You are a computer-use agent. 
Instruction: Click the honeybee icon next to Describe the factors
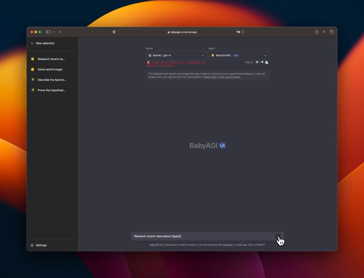[33, 80]
